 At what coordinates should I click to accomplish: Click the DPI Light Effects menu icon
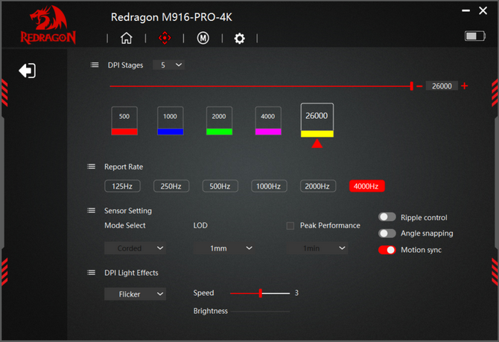point(92,272)
